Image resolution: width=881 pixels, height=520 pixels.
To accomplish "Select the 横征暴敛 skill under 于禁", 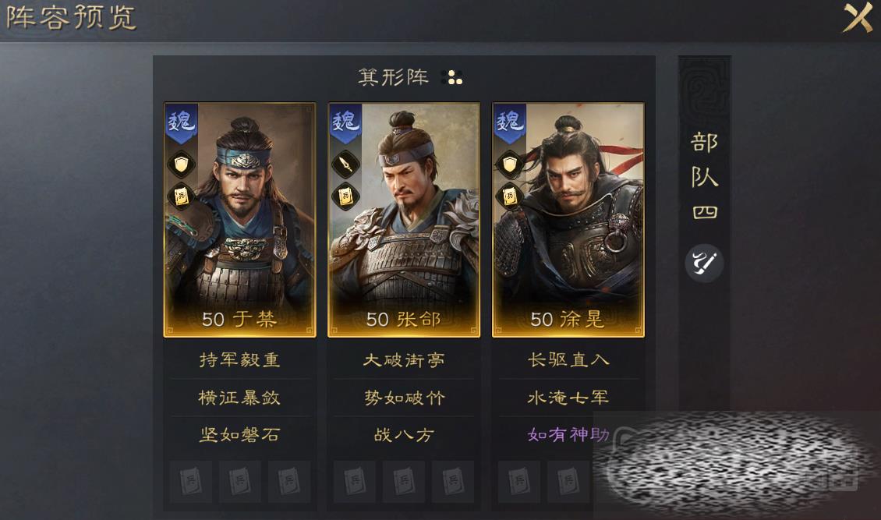I will pyautogui.click(x=240, y=398).
